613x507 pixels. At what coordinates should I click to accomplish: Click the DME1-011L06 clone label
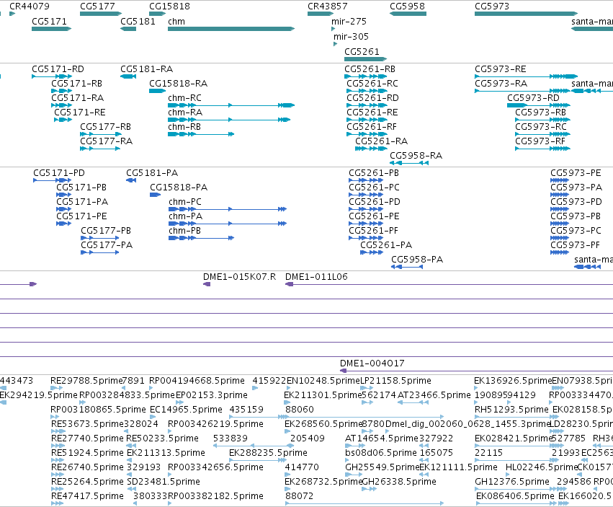pyautogui.click(x=316, y=277)
